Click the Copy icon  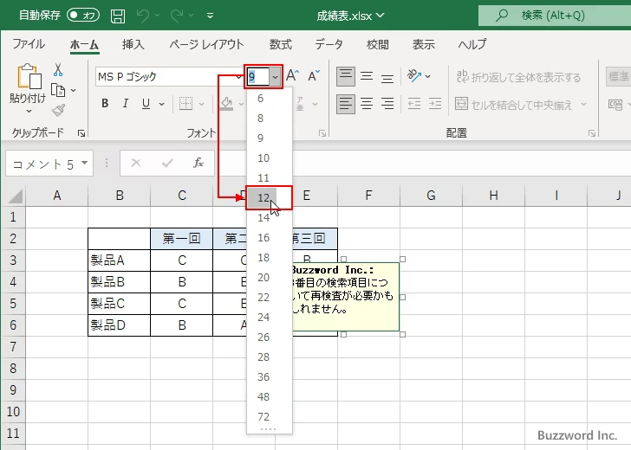58,90
